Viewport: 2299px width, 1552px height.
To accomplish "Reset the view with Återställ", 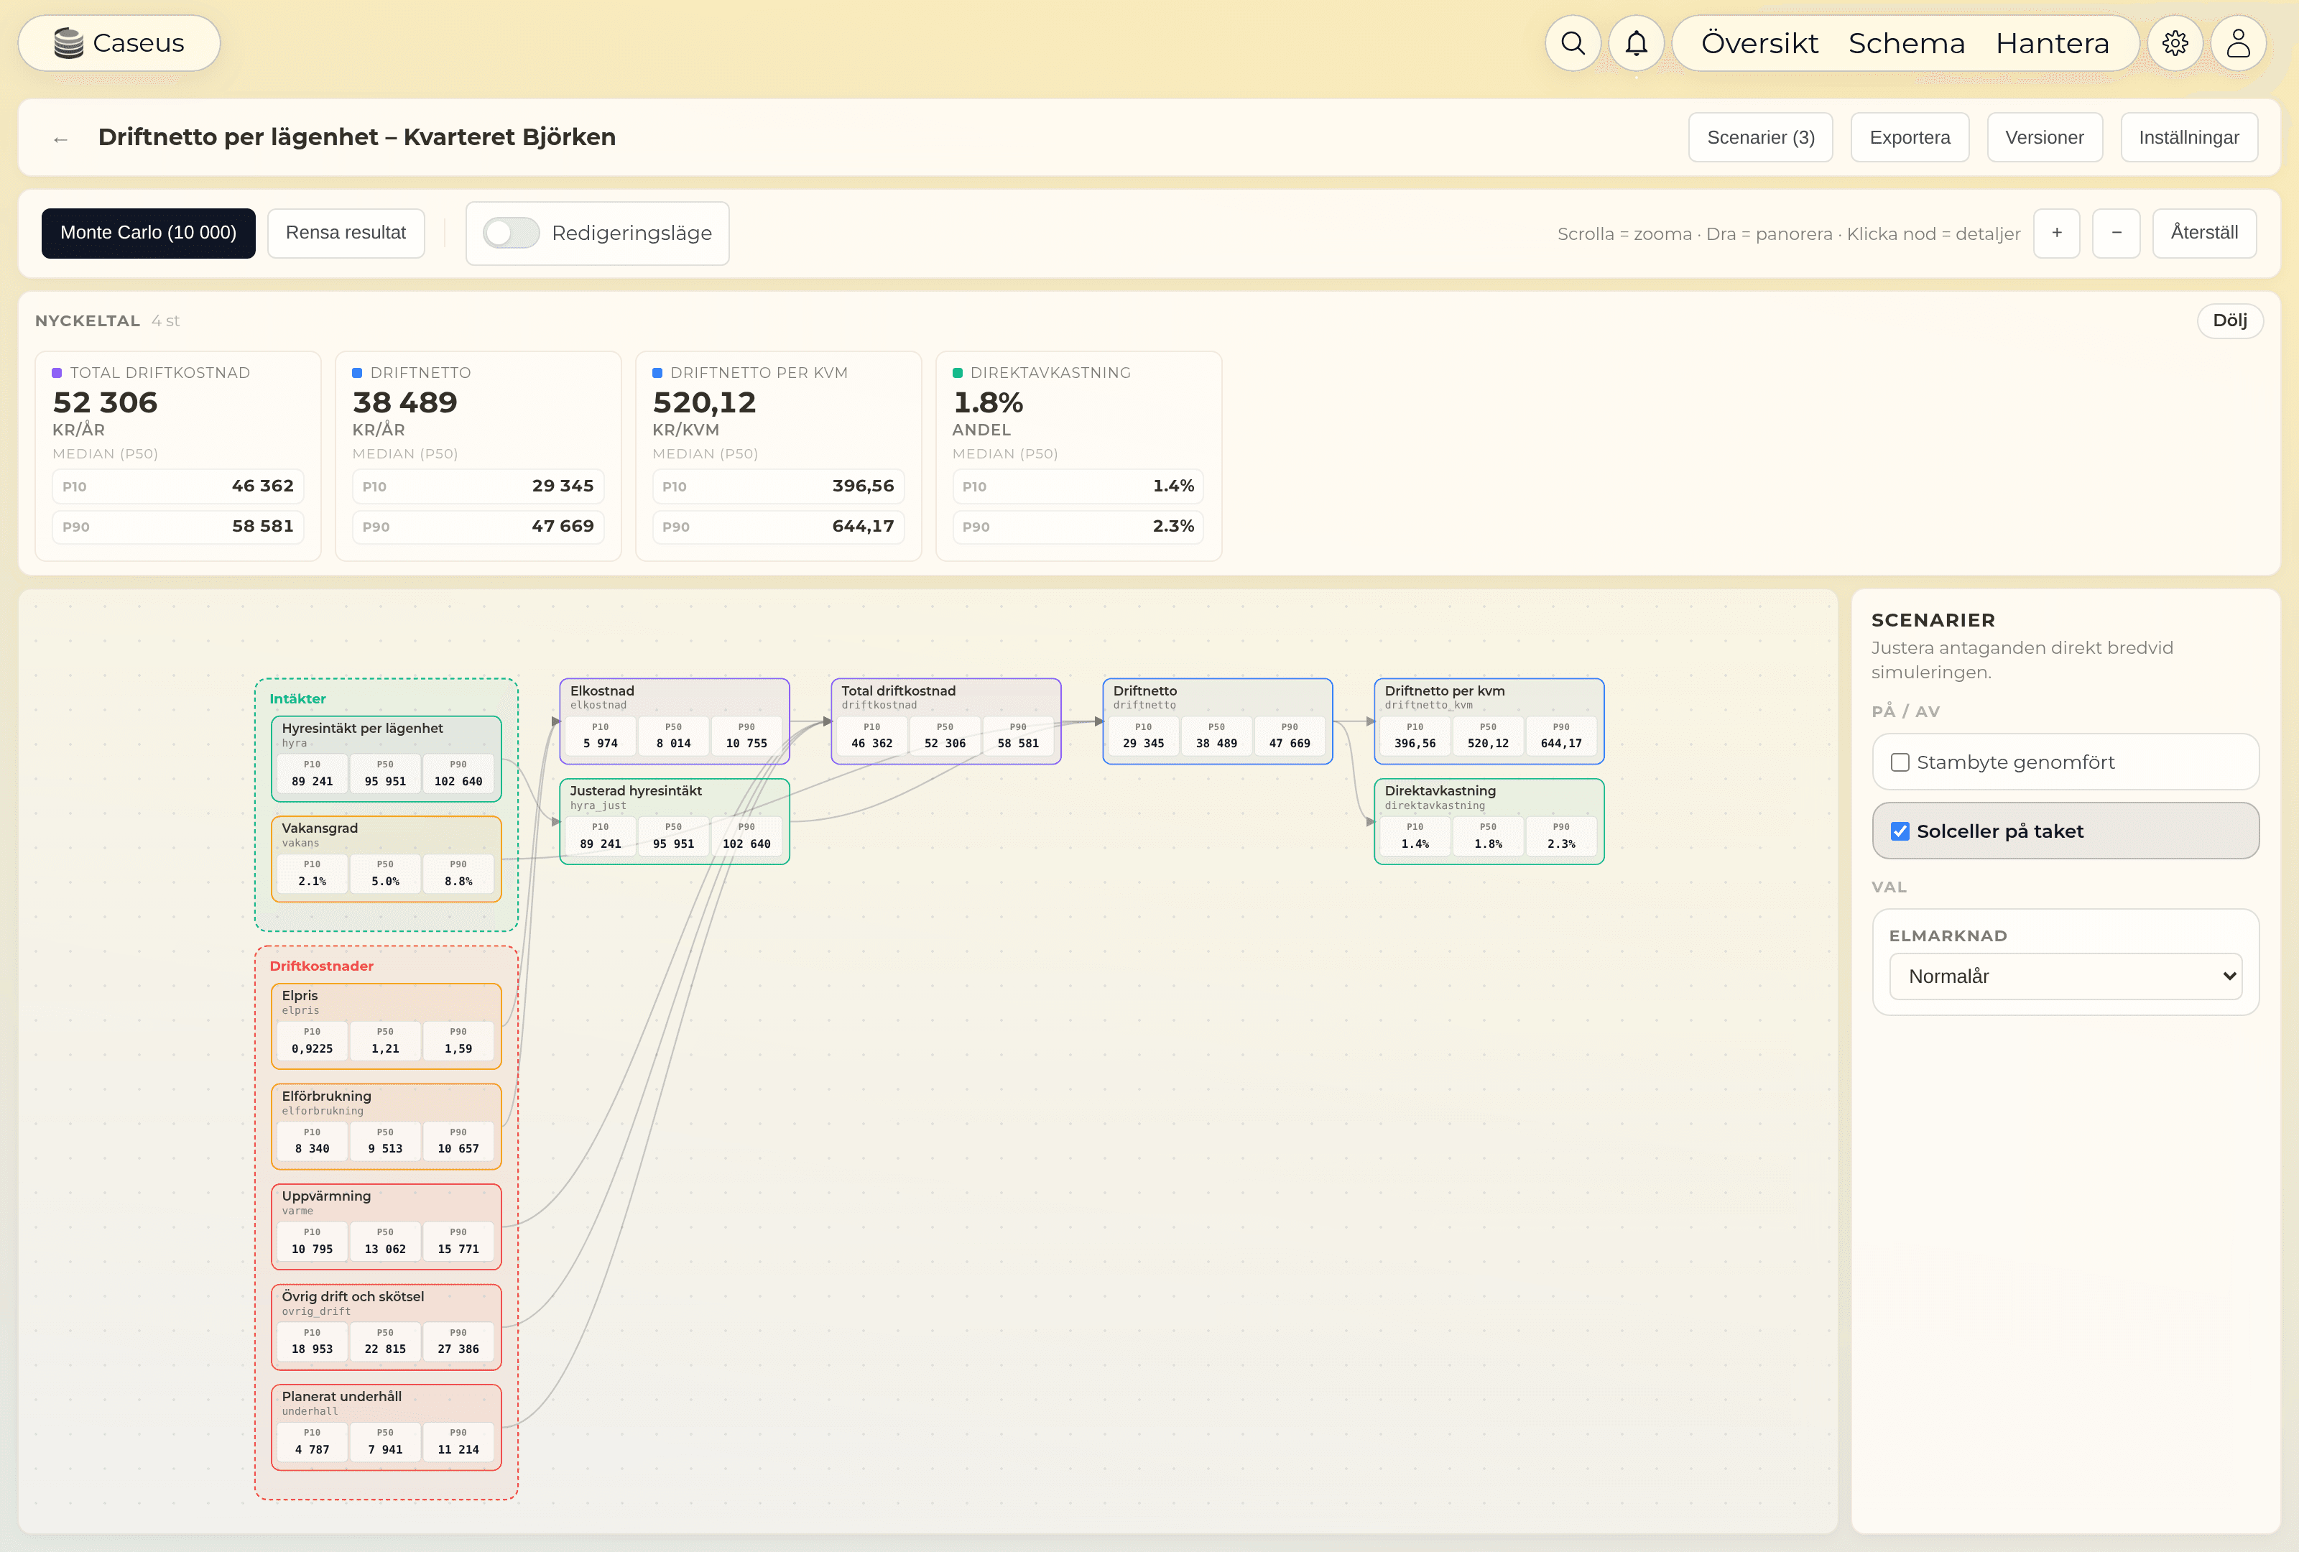I will point(2204,234).
